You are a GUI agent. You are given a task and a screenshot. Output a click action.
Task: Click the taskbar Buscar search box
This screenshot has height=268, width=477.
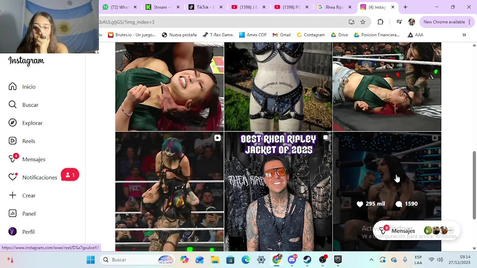coord(138,260)
